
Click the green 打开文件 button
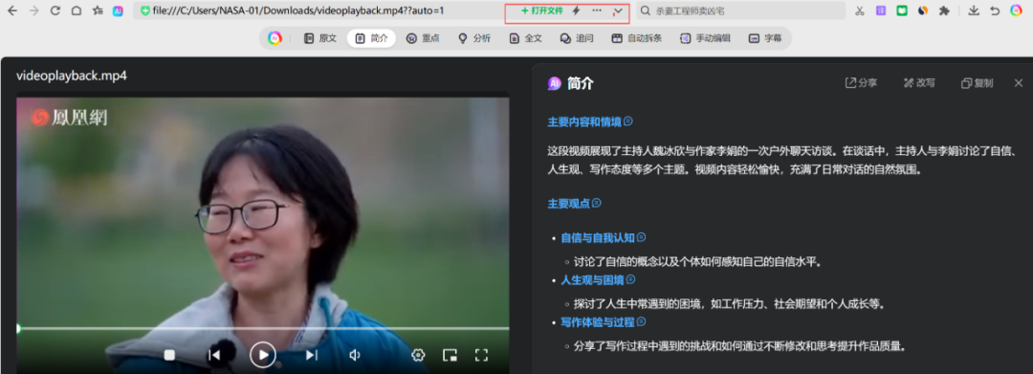(x=541, y=11)
